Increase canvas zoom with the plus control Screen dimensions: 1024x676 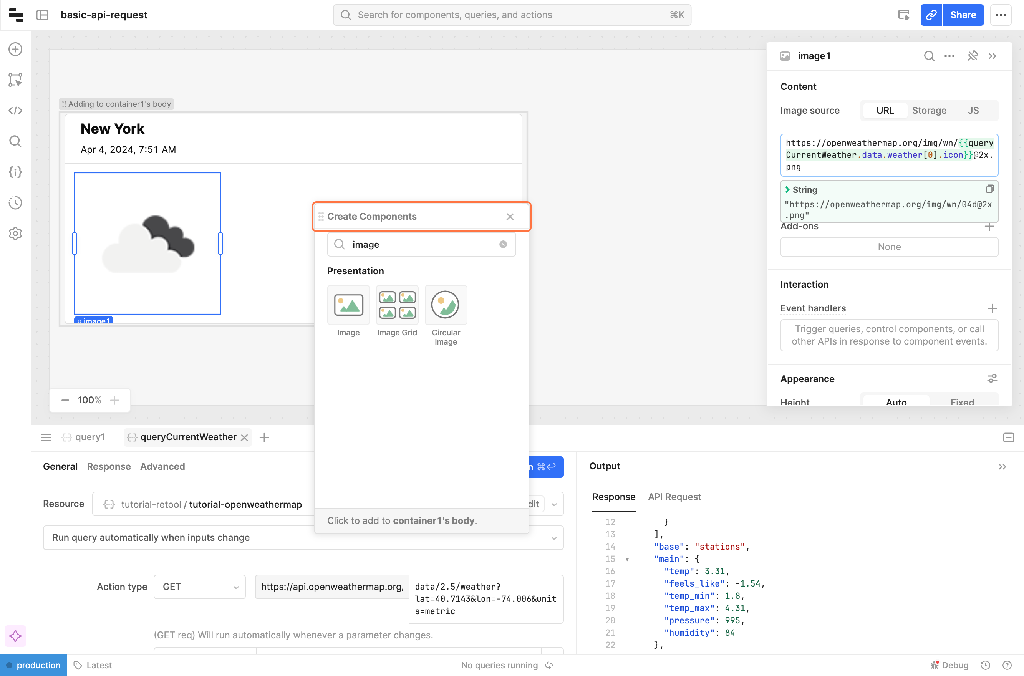click(115, 400)
